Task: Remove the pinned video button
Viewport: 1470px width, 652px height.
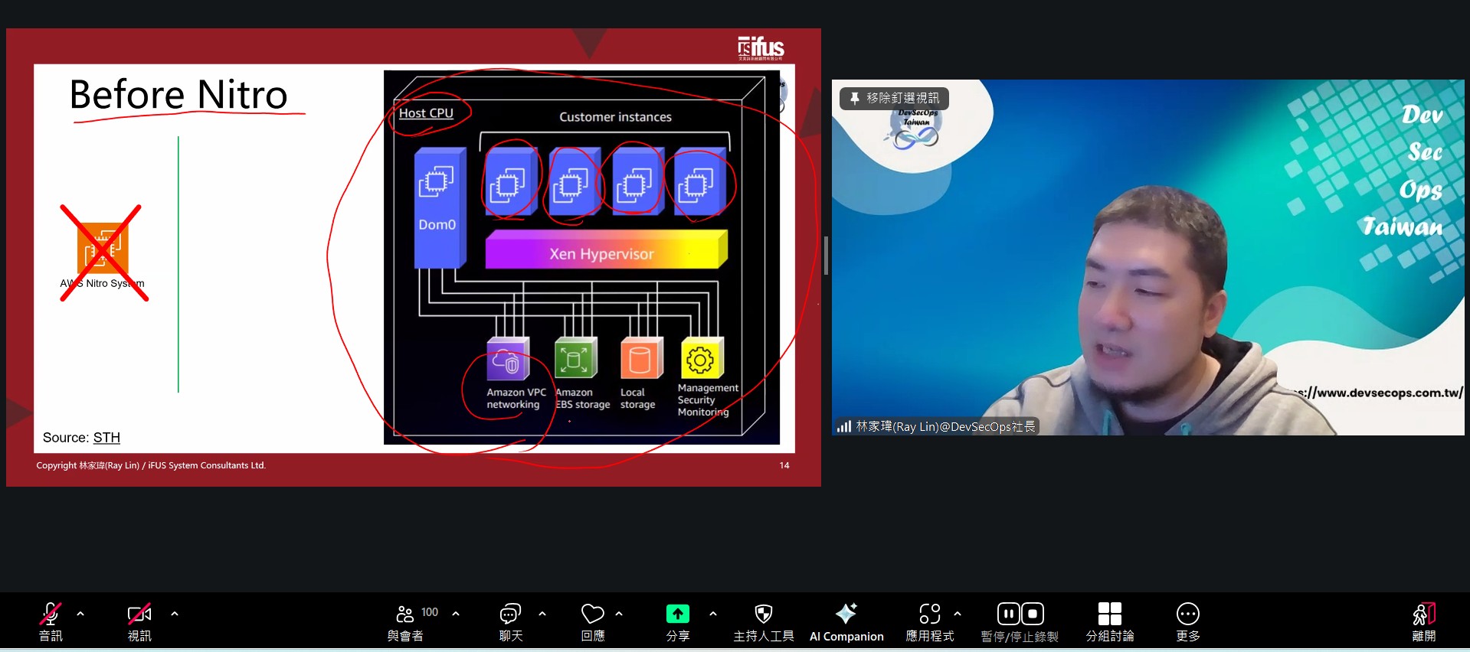Action: point(894,99)
